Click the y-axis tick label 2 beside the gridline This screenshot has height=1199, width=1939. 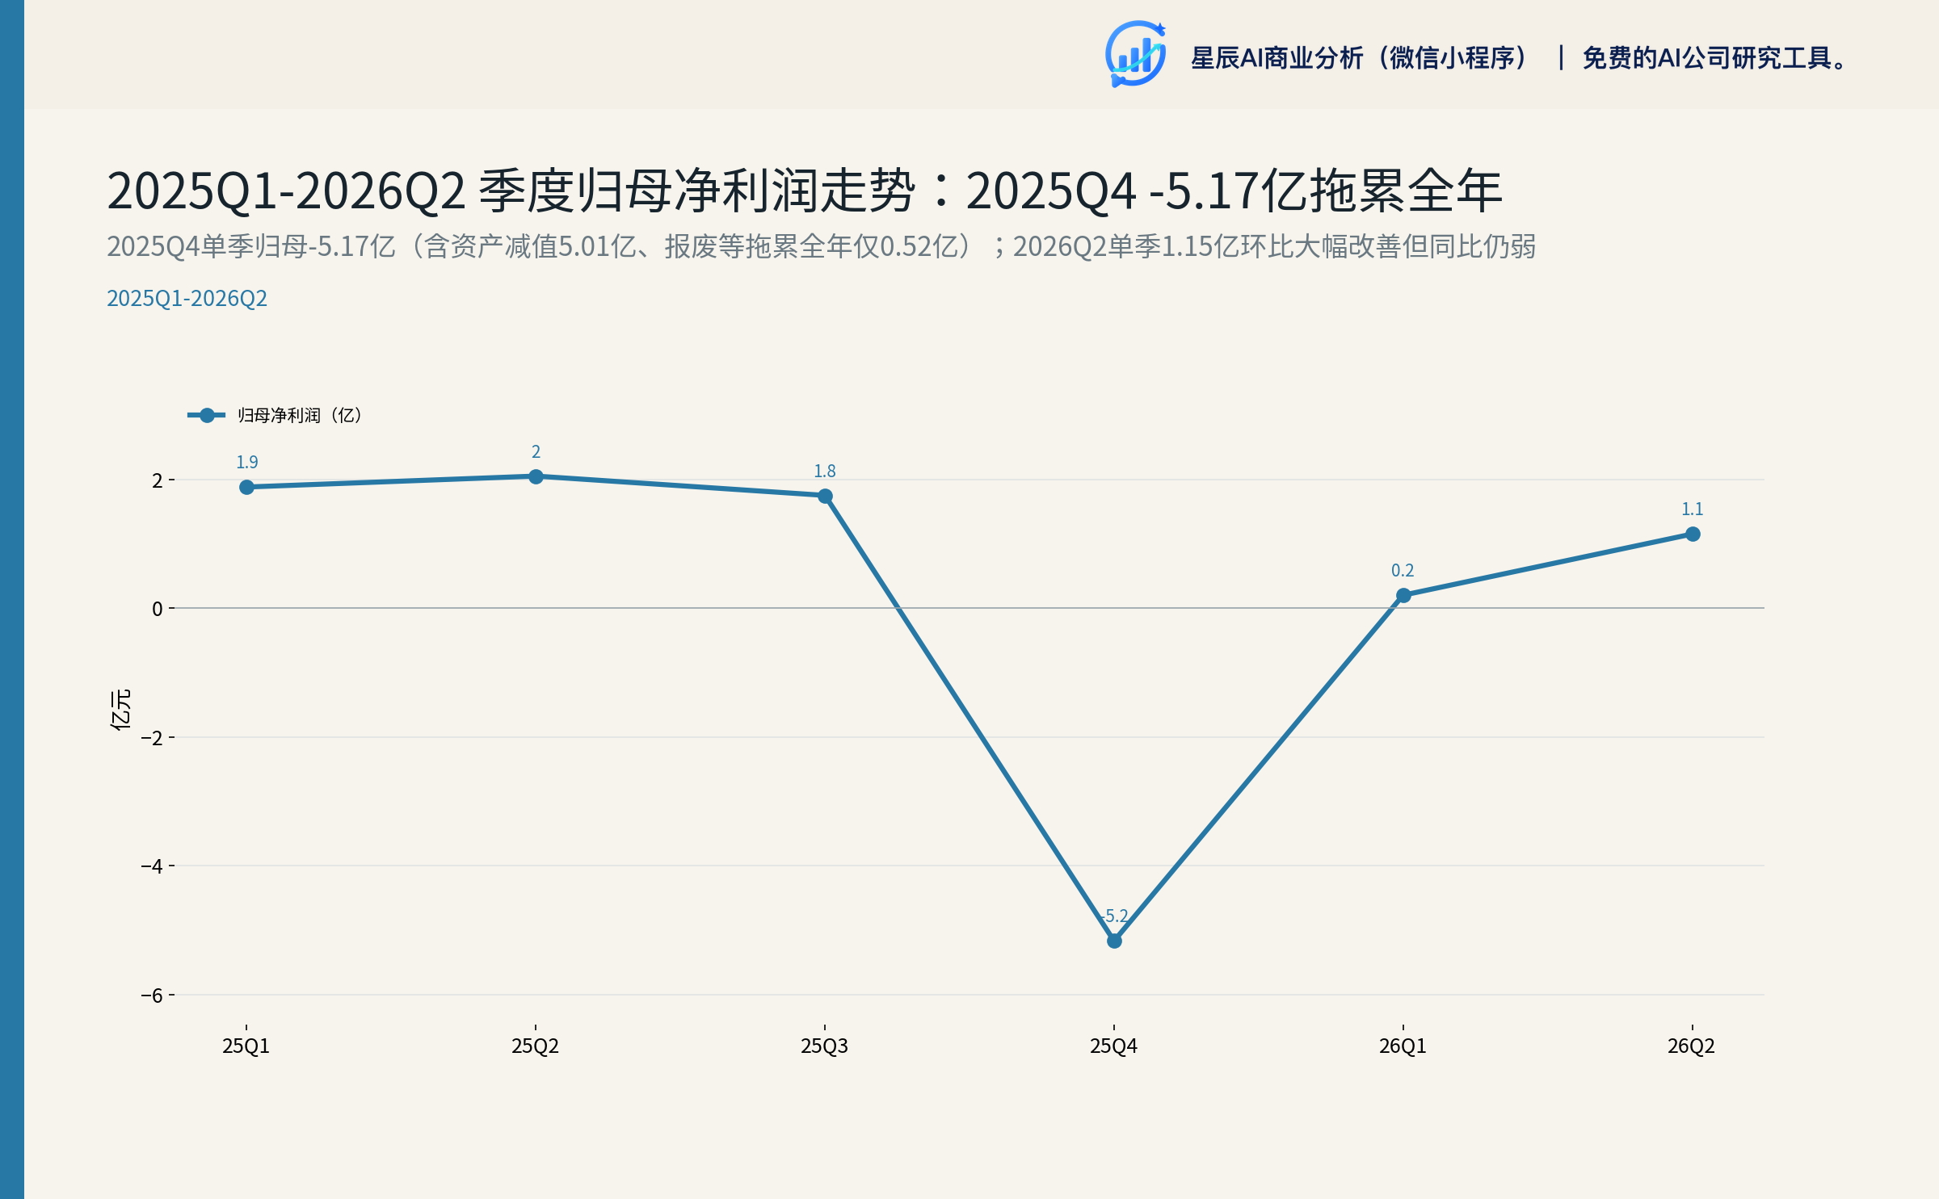tap(158, 481)
